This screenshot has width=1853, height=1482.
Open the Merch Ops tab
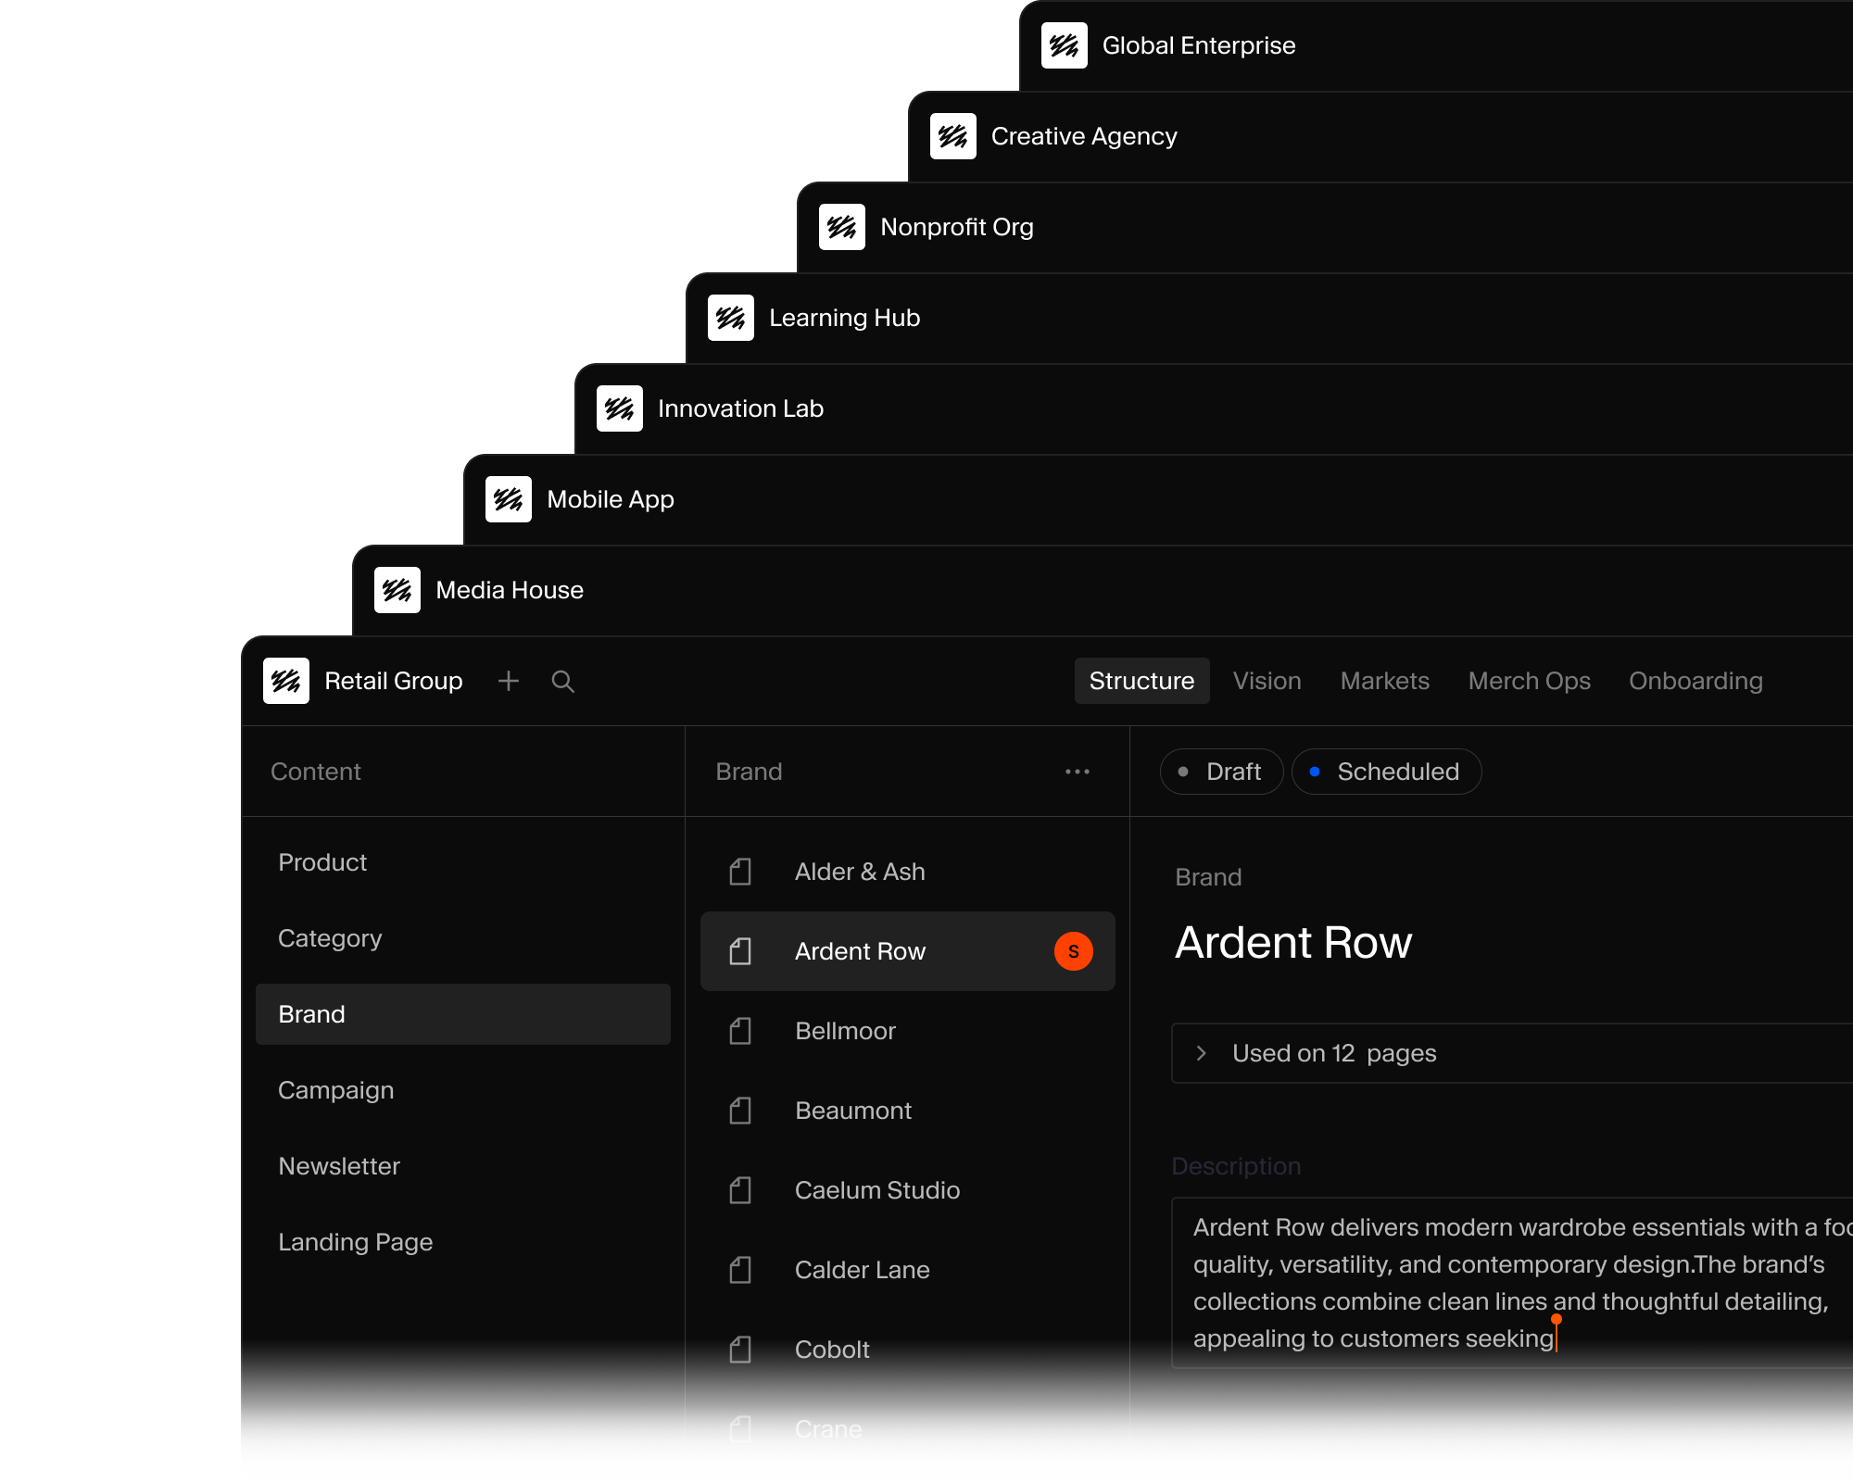pyautogui.click(x=1529, y=681)
